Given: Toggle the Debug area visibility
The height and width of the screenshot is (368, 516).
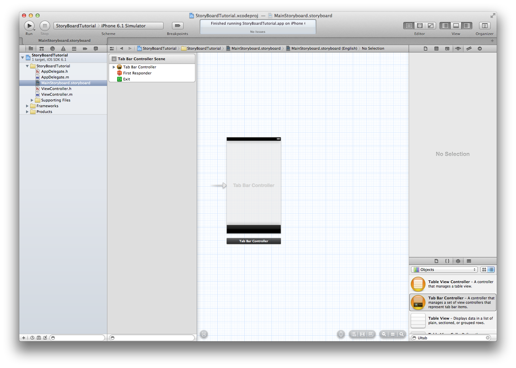Looking at the screenshot, I should pyautogui.click(x=456, y=26).
